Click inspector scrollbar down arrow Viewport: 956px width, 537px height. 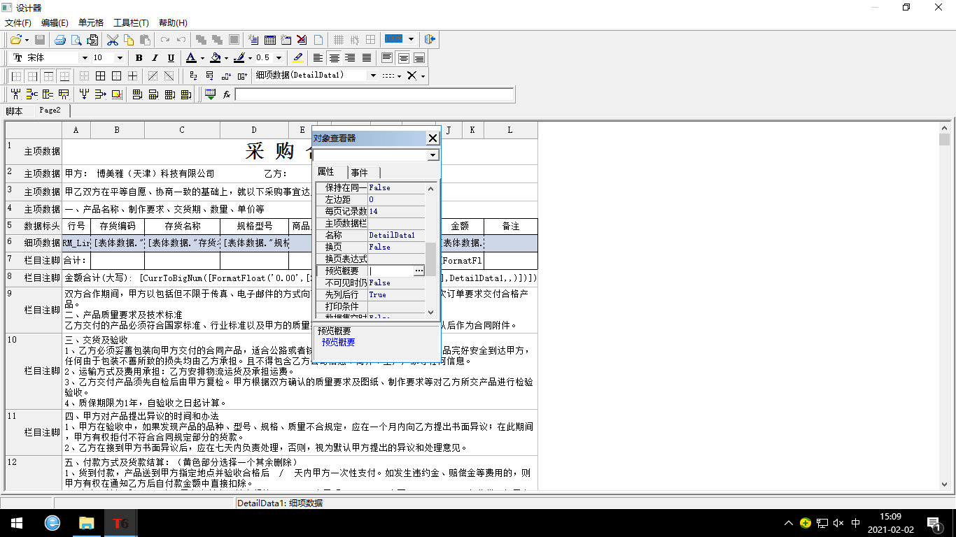(431, 313)
